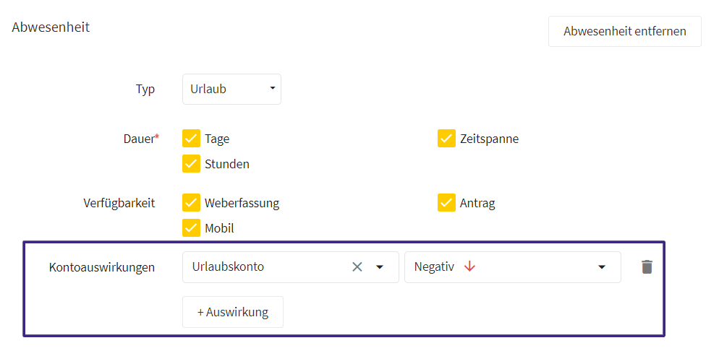
Task: Add an effect with + Auswirkung
Action: (233, 312)
